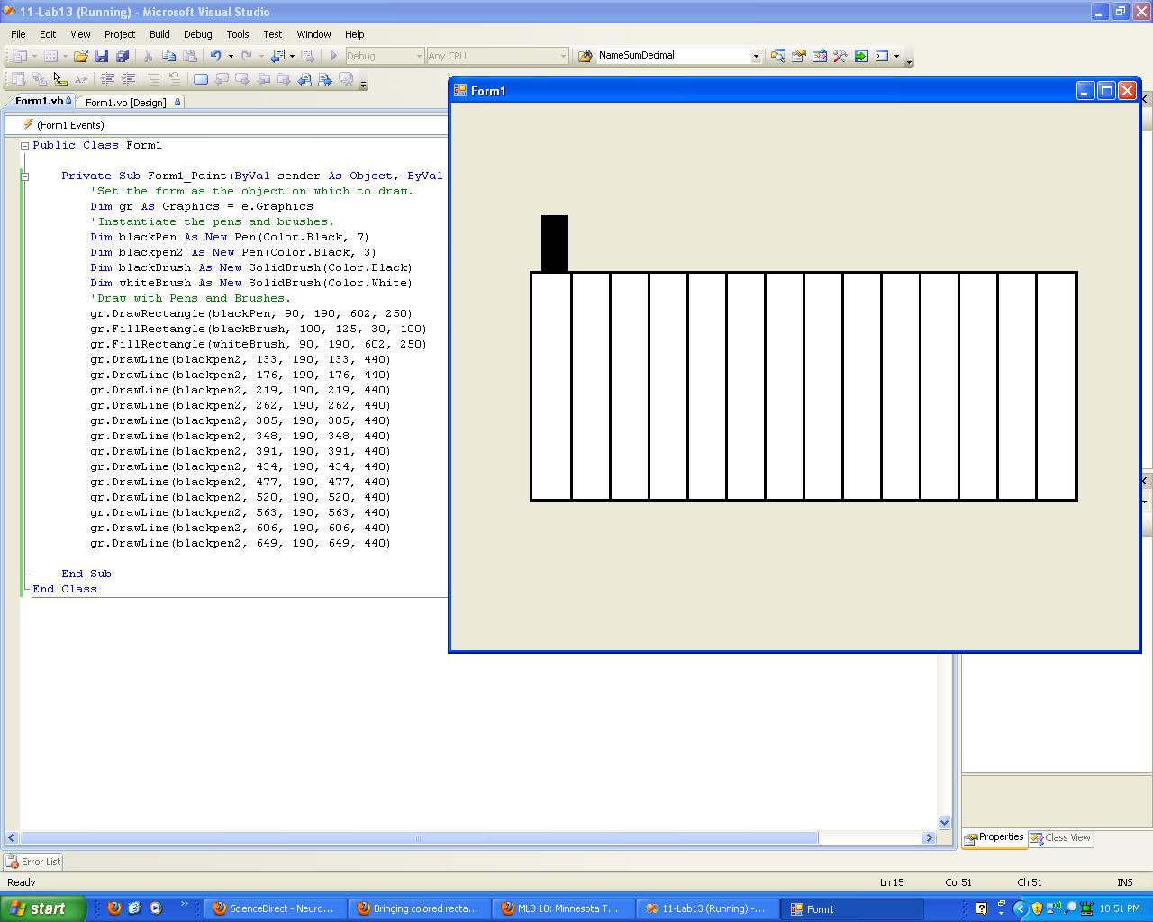
Task: Click the Form1 taskbar button
Action: click(854, 908)
